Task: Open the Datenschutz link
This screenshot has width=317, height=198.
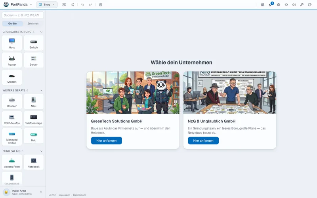Action: point(79,195)
